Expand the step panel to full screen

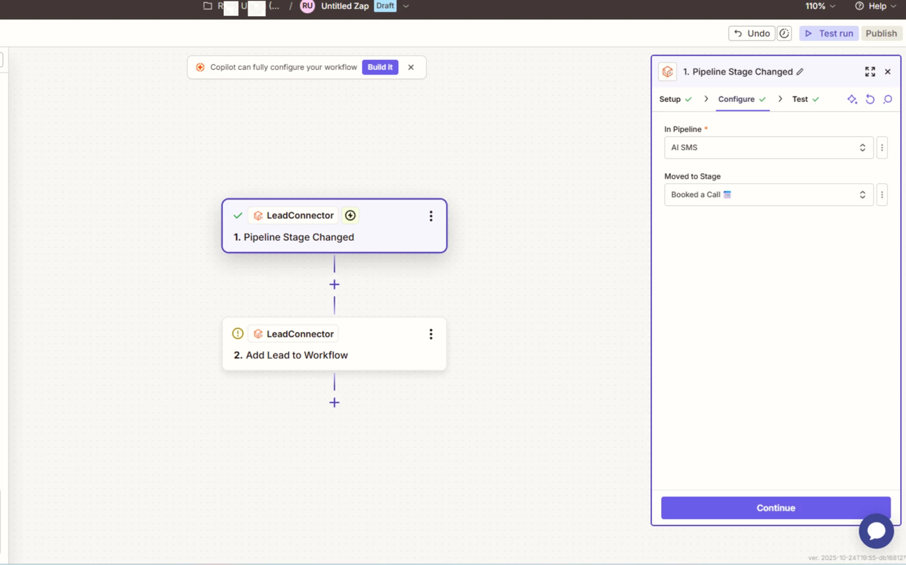[870, 72]
